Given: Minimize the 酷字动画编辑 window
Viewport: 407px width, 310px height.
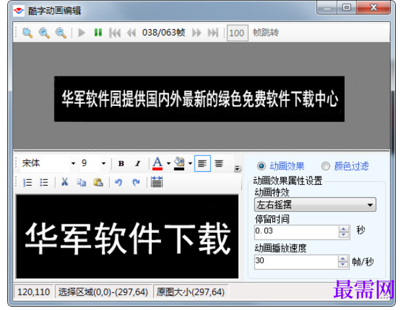Looking at the screenshot, I should [x=327, y=8].
